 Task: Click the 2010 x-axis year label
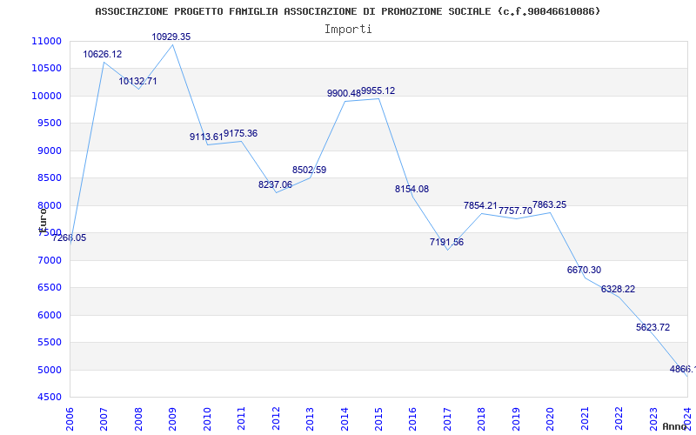pyautogui.click(x=207, y=418)
